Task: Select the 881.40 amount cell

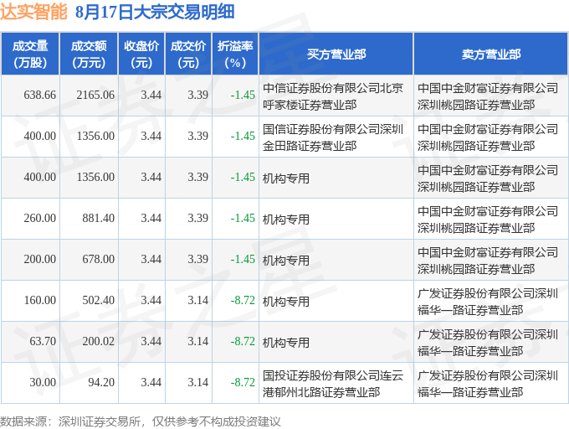Action: (89, 219)
